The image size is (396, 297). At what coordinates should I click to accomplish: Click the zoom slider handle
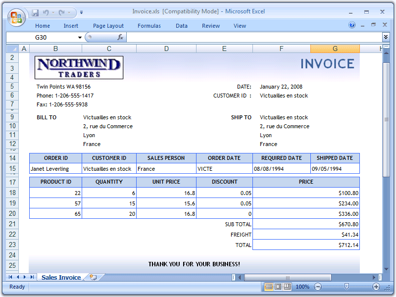click(x=347, y=287)
